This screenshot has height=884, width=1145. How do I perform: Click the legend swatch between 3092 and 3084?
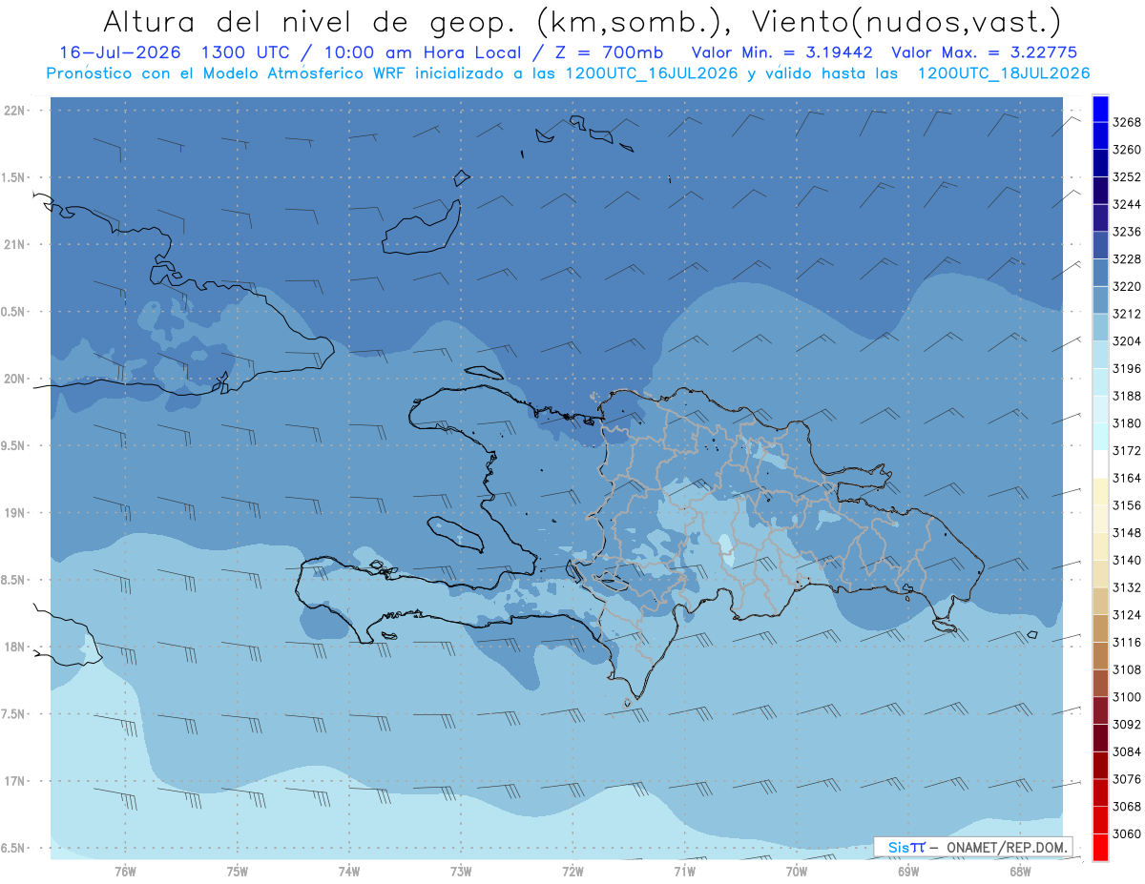tap(1100, 738)
